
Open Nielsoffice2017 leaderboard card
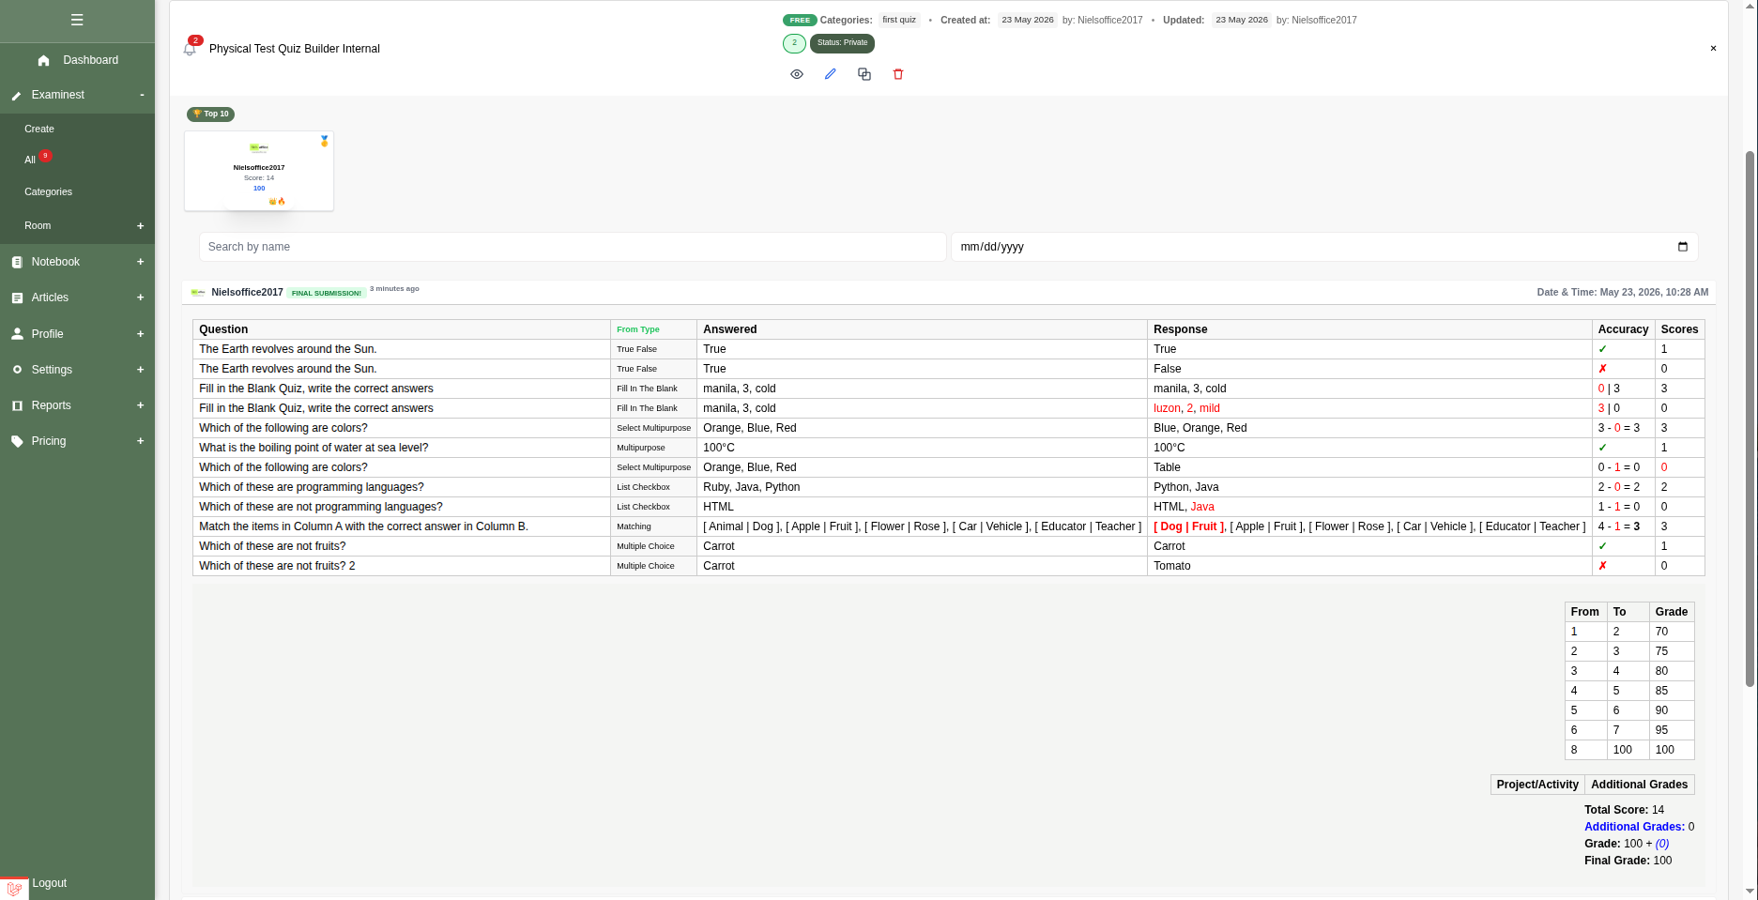(x=259, y=171)
